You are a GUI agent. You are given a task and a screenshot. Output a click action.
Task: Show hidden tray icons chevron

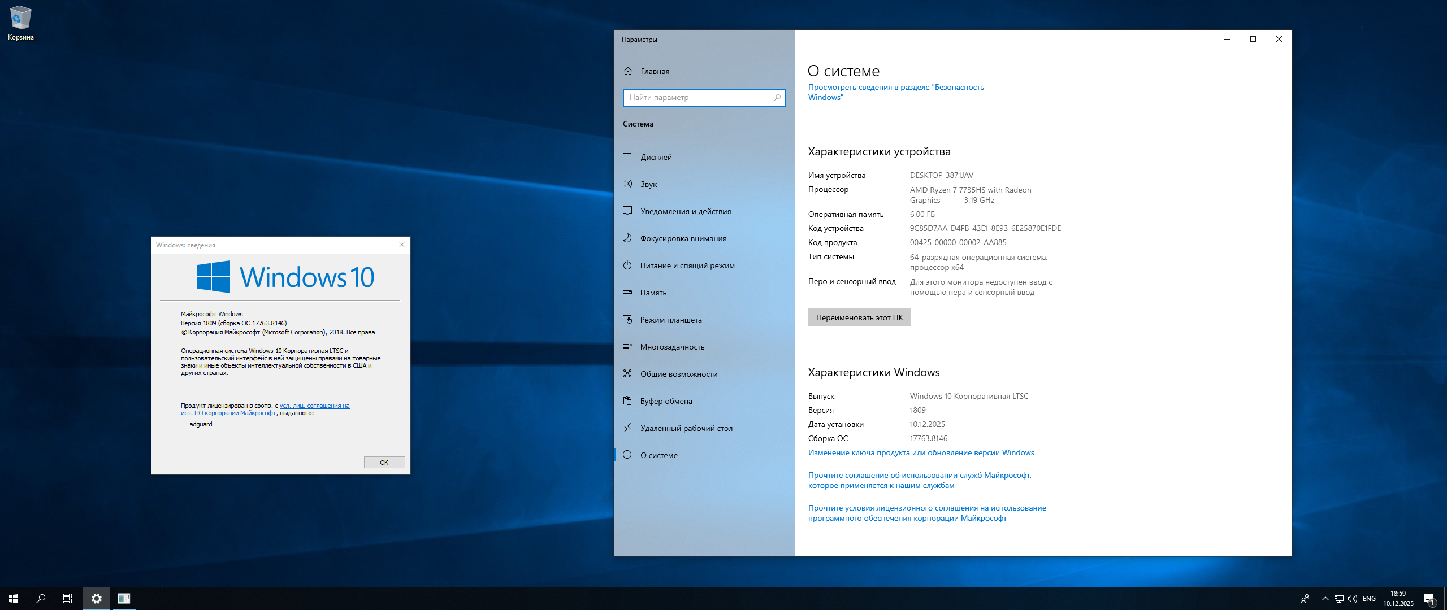click(x=1325, y=598)
